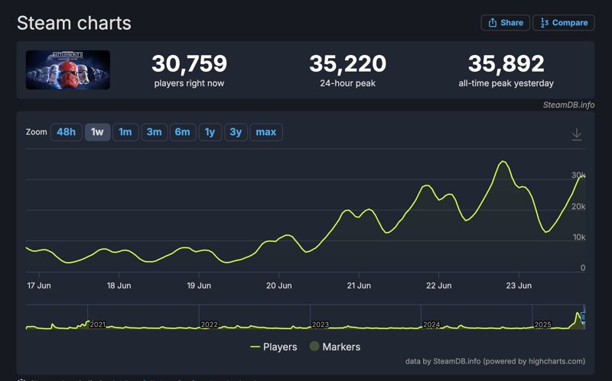Viewport: 612px width, 381px height.
Task: Click the 21 Jun axis label
Action: (x=359, y=286)
